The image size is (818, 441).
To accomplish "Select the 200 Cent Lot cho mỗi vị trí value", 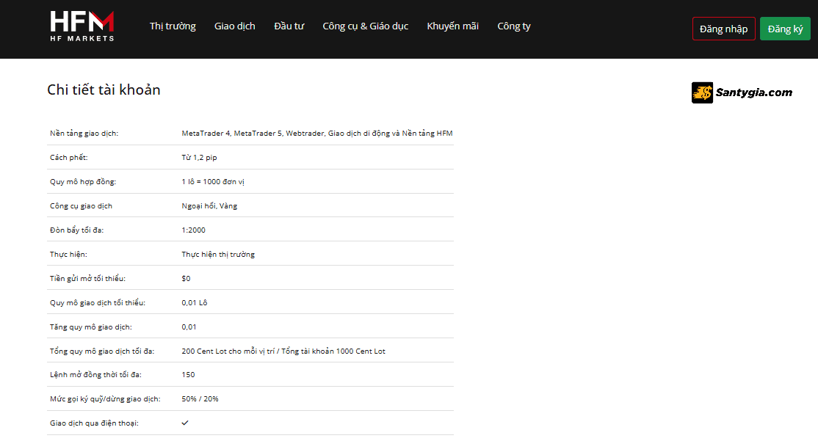I will pyautogui.click(x=283, y=351).
